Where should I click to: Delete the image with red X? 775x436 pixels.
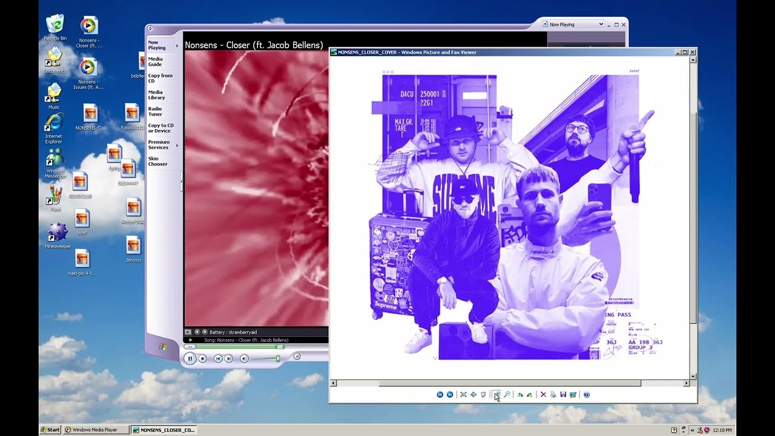[543, 394]
